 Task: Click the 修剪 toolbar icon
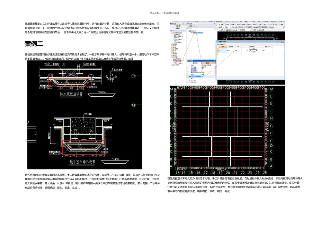point(254,24)
